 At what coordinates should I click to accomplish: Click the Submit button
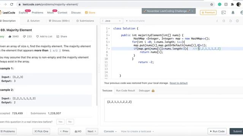[x=237, y=131]
